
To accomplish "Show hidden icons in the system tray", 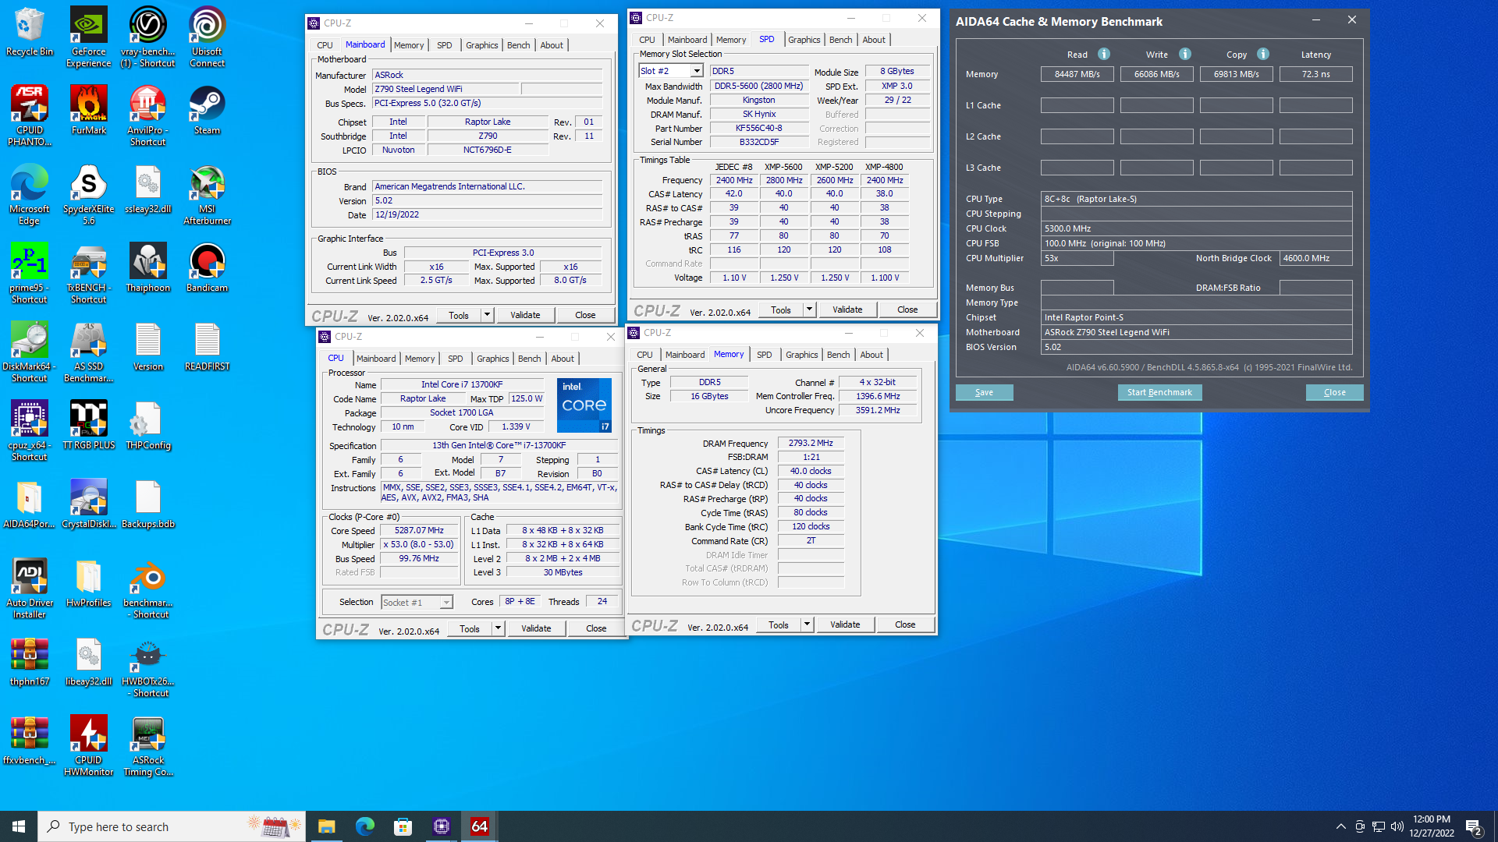I will pyautogui.click(x=1340, y=826).
